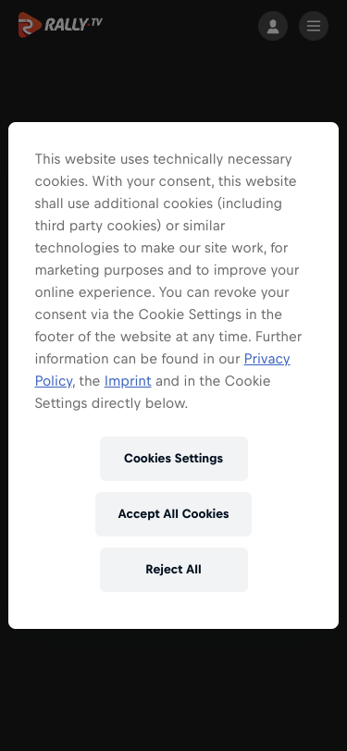Customize cookie preferences through Cookies Settings
The height and width of the screenshot is (751, 347).
pos(174,459)
